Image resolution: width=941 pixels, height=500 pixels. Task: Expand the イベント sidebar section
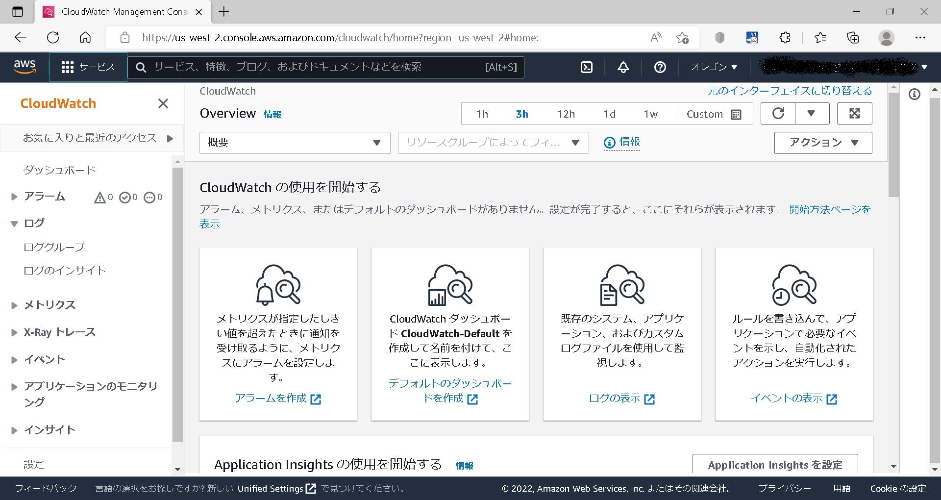pyautogui.click(x=14, y=360)
